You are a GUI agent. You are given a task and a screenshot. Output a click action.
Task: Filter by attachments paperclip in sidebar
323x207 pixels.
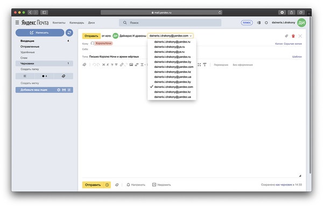64,76
